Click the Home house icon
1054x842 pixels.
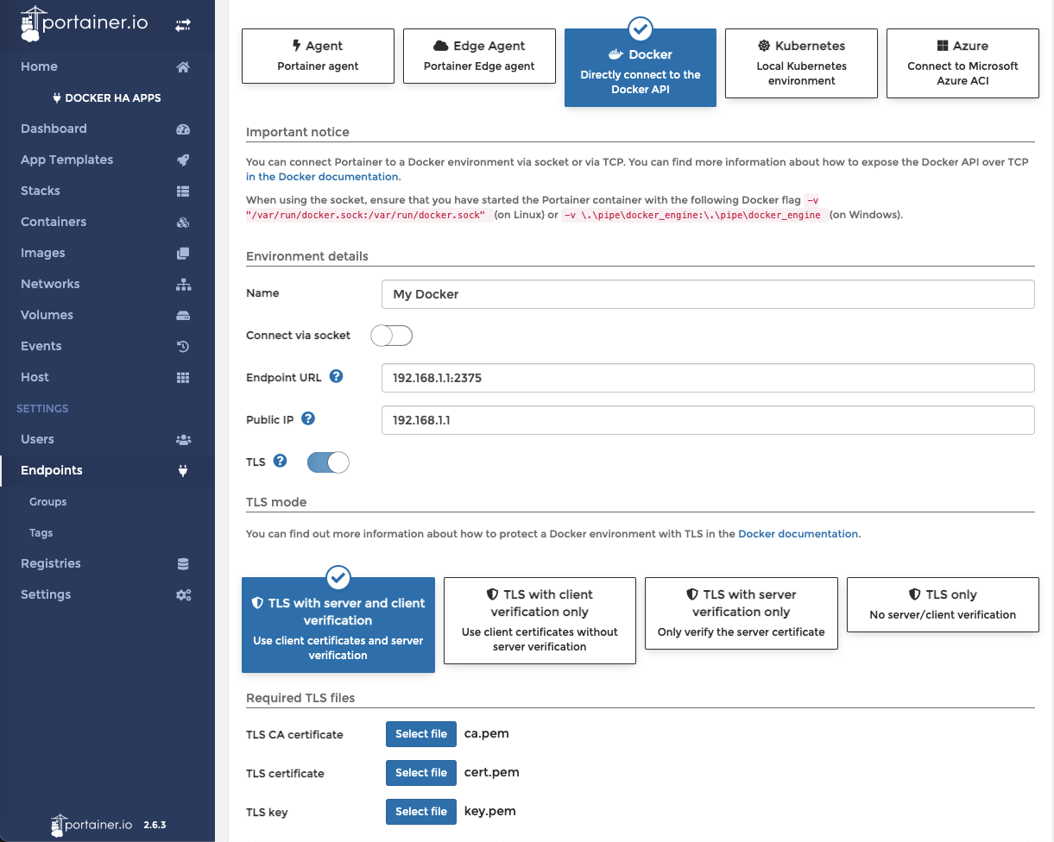(182, 67)
